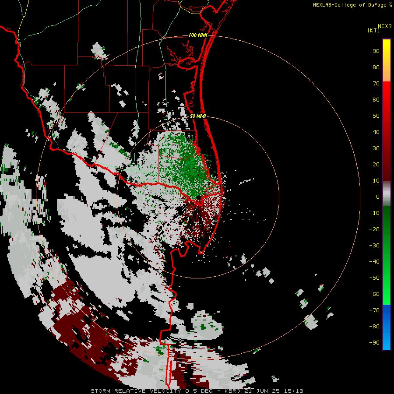394x394 pixels.
Task: Click the -40 value on the velocity scale
Action: (374, 262)
